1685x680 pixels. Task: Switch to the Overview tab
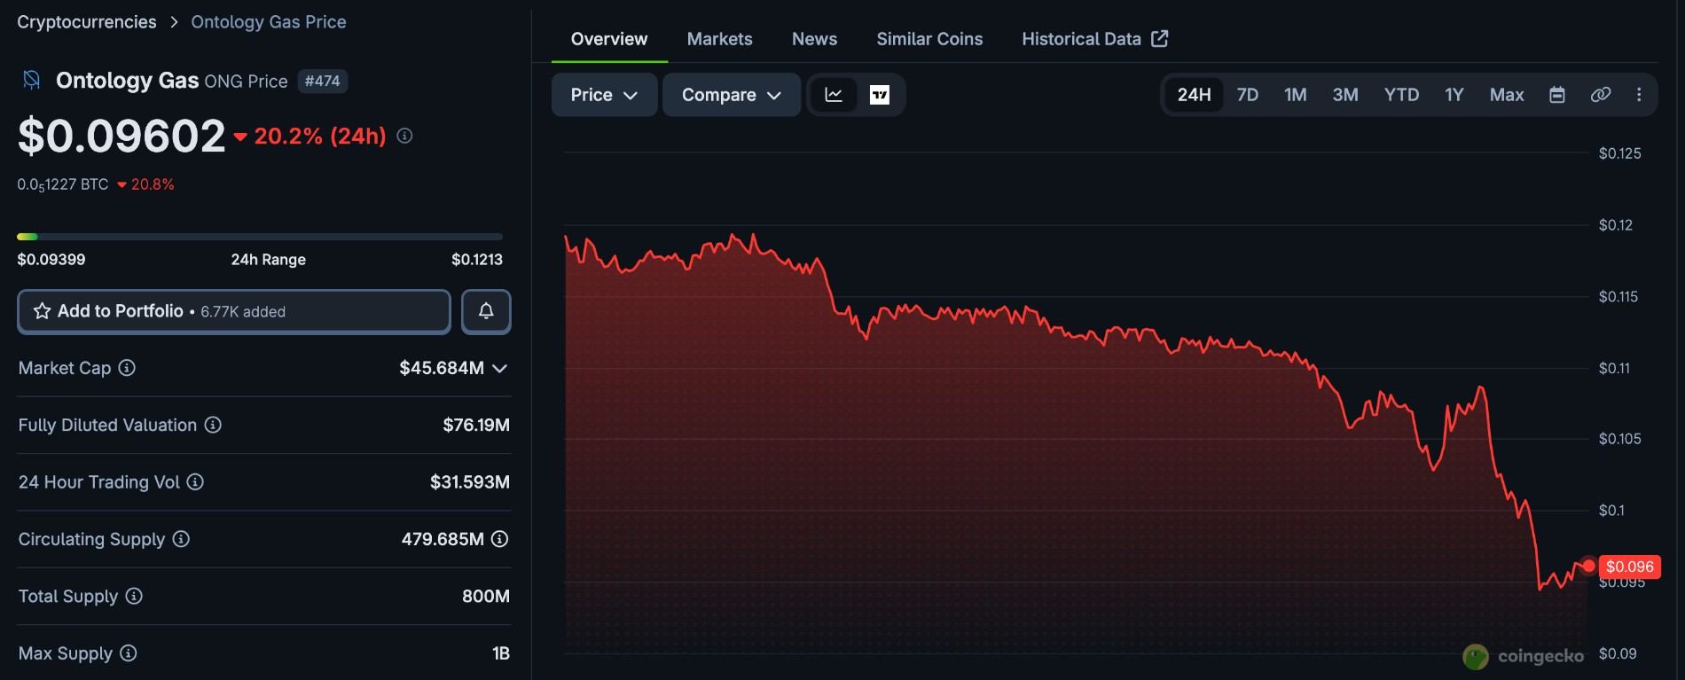point(609,39)
